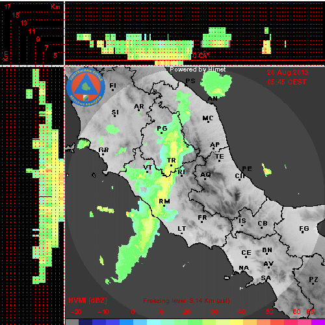325x325 pixels.
Task: Click the 65 value on the dBZ scale
Action: click(310, 312)
